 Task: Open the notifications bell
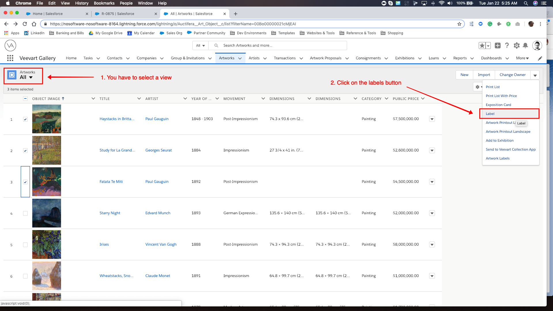click(525, 45)
